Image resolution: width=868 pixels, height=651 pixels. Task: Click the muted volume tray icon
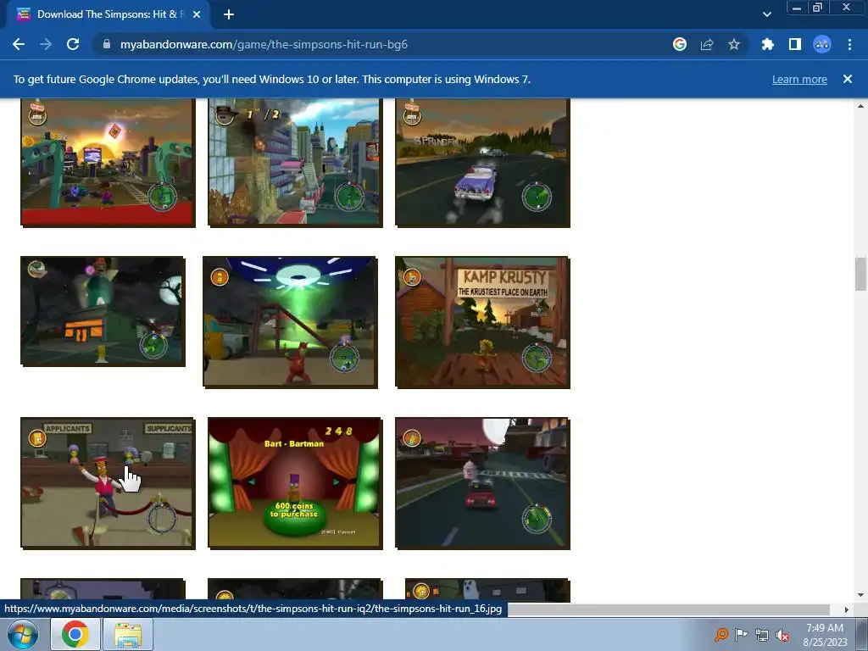coord(782,635)
